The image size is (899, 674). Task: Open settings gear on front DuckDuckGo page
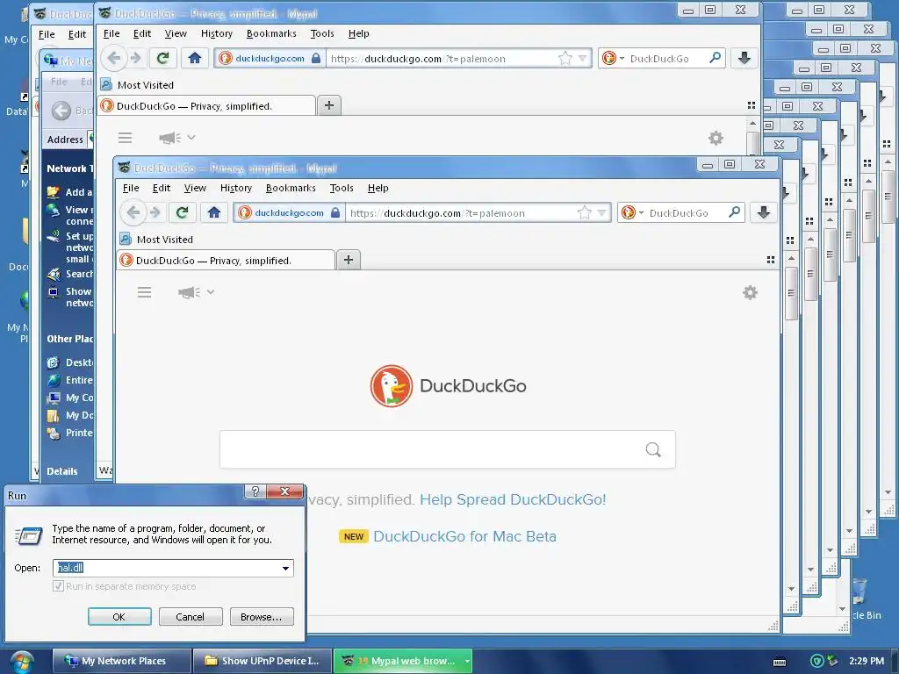point(750,293)
